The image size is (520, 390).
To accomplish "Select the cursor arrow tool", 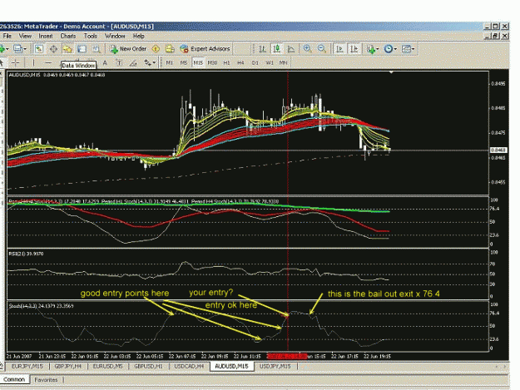I will [x=2, y=62].
